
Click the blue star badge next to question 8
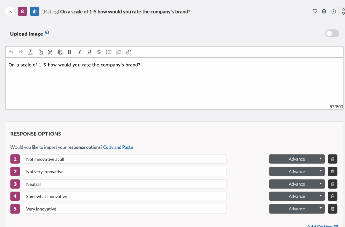tap(34, 11)
